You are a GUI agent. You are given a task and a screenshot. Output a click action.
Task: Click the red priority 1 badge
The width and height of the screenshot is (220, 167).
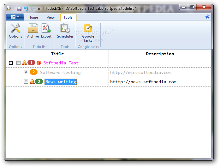click(31, 63)
